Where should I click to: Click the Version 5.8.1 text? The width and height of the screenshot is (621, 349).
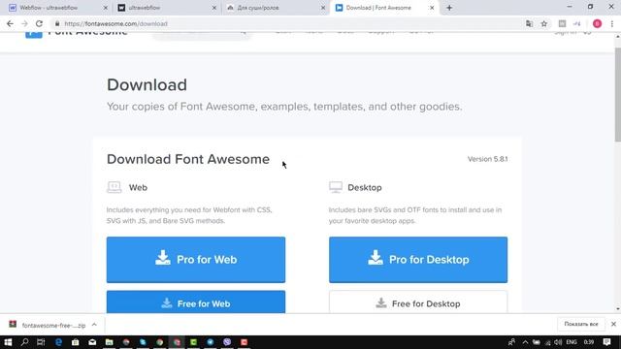[487, 159]
